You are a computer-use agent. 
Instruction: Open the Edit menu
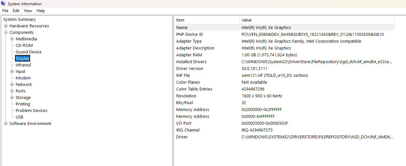(x=16, y=11)
